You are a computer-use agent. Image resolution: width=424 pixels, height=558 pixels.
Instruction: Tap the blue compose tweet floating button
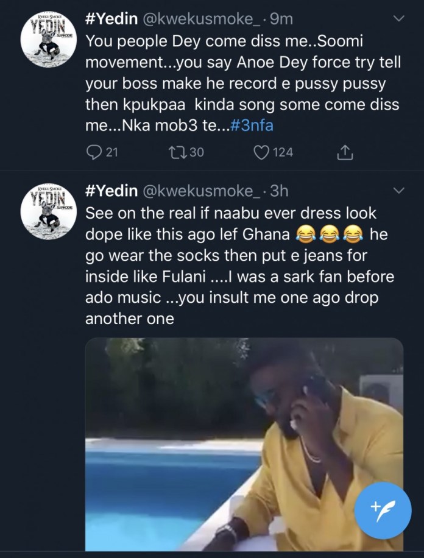click(383, 507)
